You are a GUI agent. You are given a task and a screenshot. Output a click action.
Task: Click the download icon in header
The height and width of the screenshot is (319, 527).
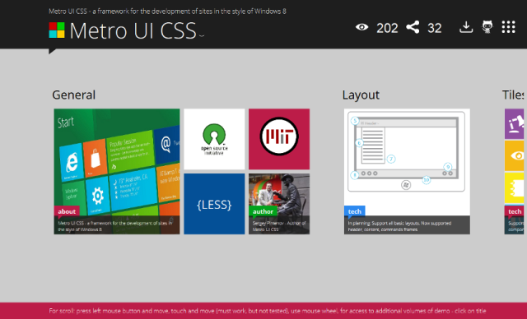466,27
